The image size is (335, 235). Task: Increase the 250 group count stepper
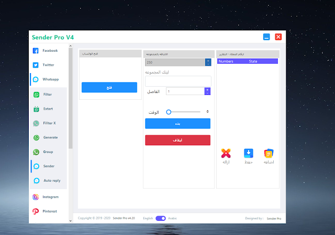(x=208, y=61)
